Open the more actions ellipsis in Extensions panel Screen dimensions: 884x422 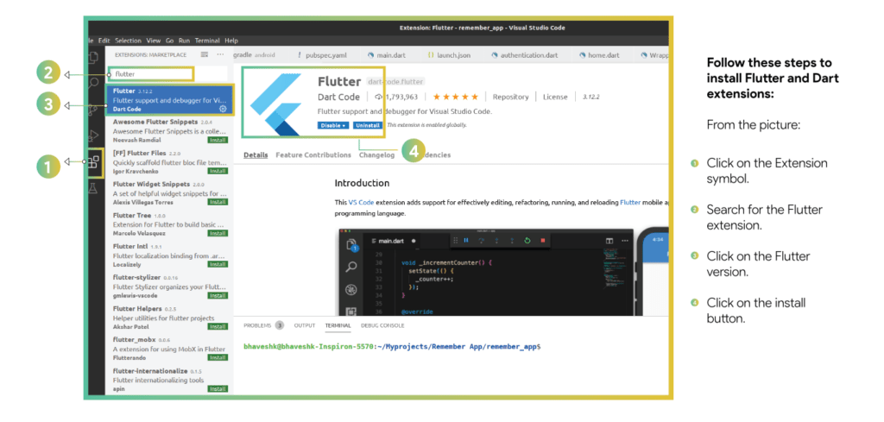[220, 54]
